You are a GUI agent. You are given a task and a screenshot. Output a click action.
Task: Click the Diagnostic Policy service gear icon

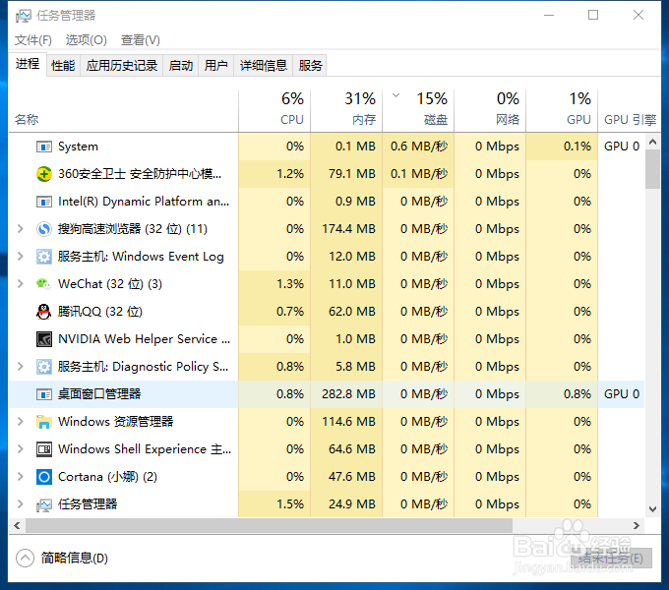pyautogui.click(x=44, y=367)
